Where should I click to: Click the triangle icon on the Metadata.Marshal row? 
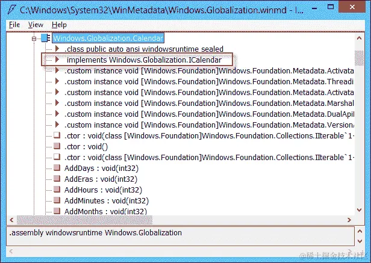(x=57, y=103)
